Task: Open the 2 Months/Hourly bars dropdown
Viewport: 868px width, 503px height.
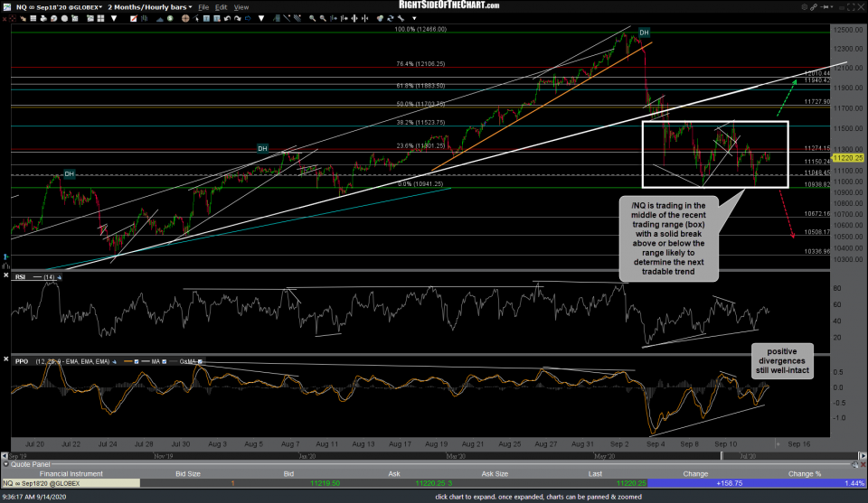Action: pos(149,7)
